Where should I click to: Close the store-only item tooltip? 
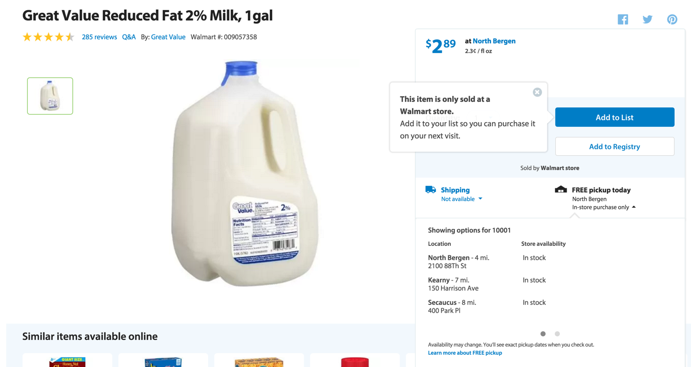[537, 92]
